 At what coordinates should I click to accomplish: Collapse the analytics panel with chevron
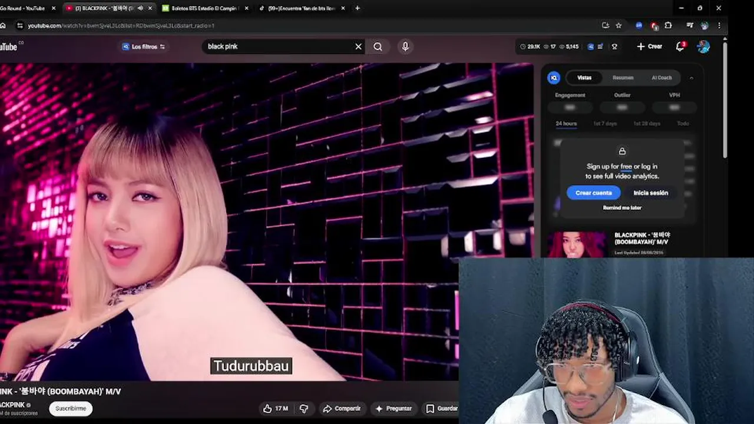pos(692,78)
